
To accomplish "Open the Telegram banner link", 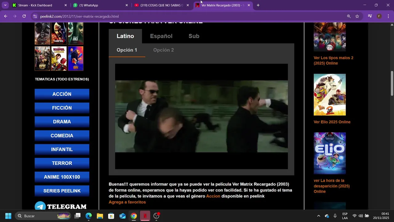I will (60, 206).
